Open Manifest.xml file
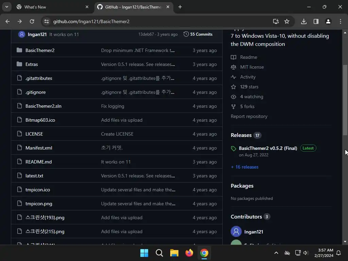348x261 pixels. [39, 148]
